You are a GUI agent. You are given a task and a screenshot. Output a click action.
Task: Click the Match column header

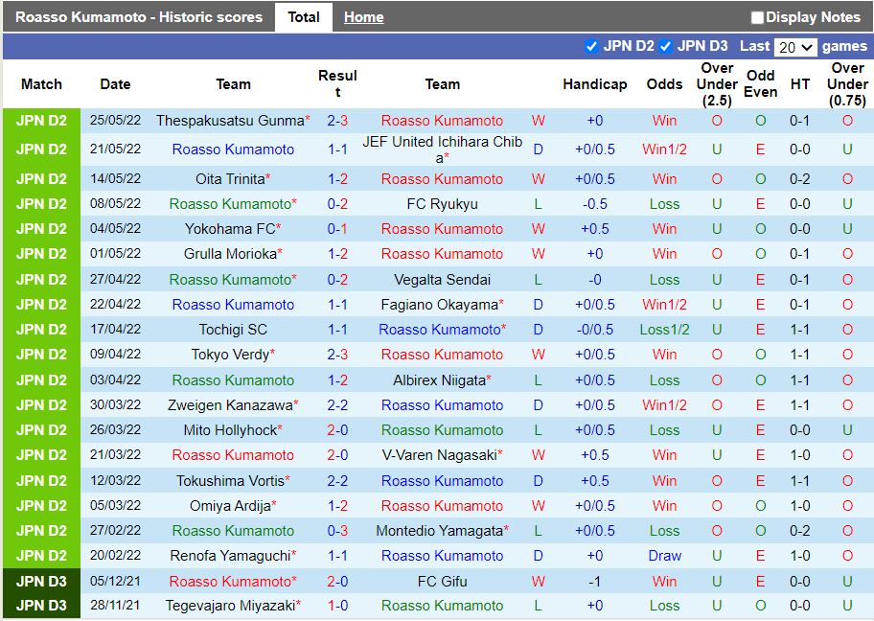41,84
